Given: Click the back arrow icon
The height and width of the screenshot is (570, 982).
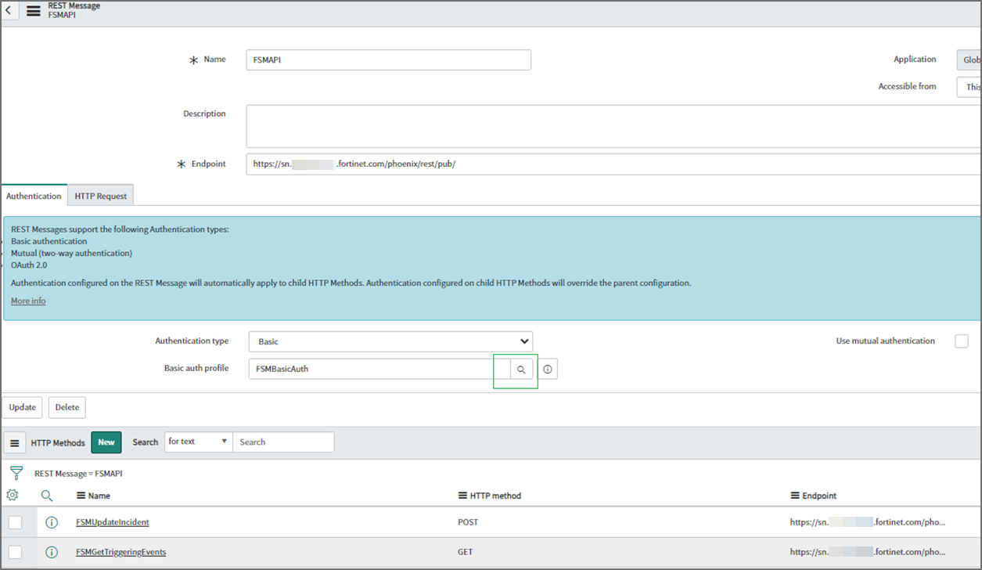Looking at the screenshot, I should (8, 12).
